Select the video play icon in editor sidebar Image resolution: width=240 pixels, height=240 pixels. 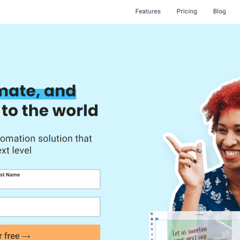pos(152,224)
